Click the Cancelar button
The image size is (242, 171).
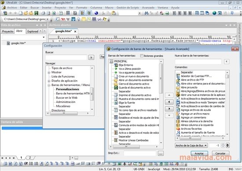[220, 153]
